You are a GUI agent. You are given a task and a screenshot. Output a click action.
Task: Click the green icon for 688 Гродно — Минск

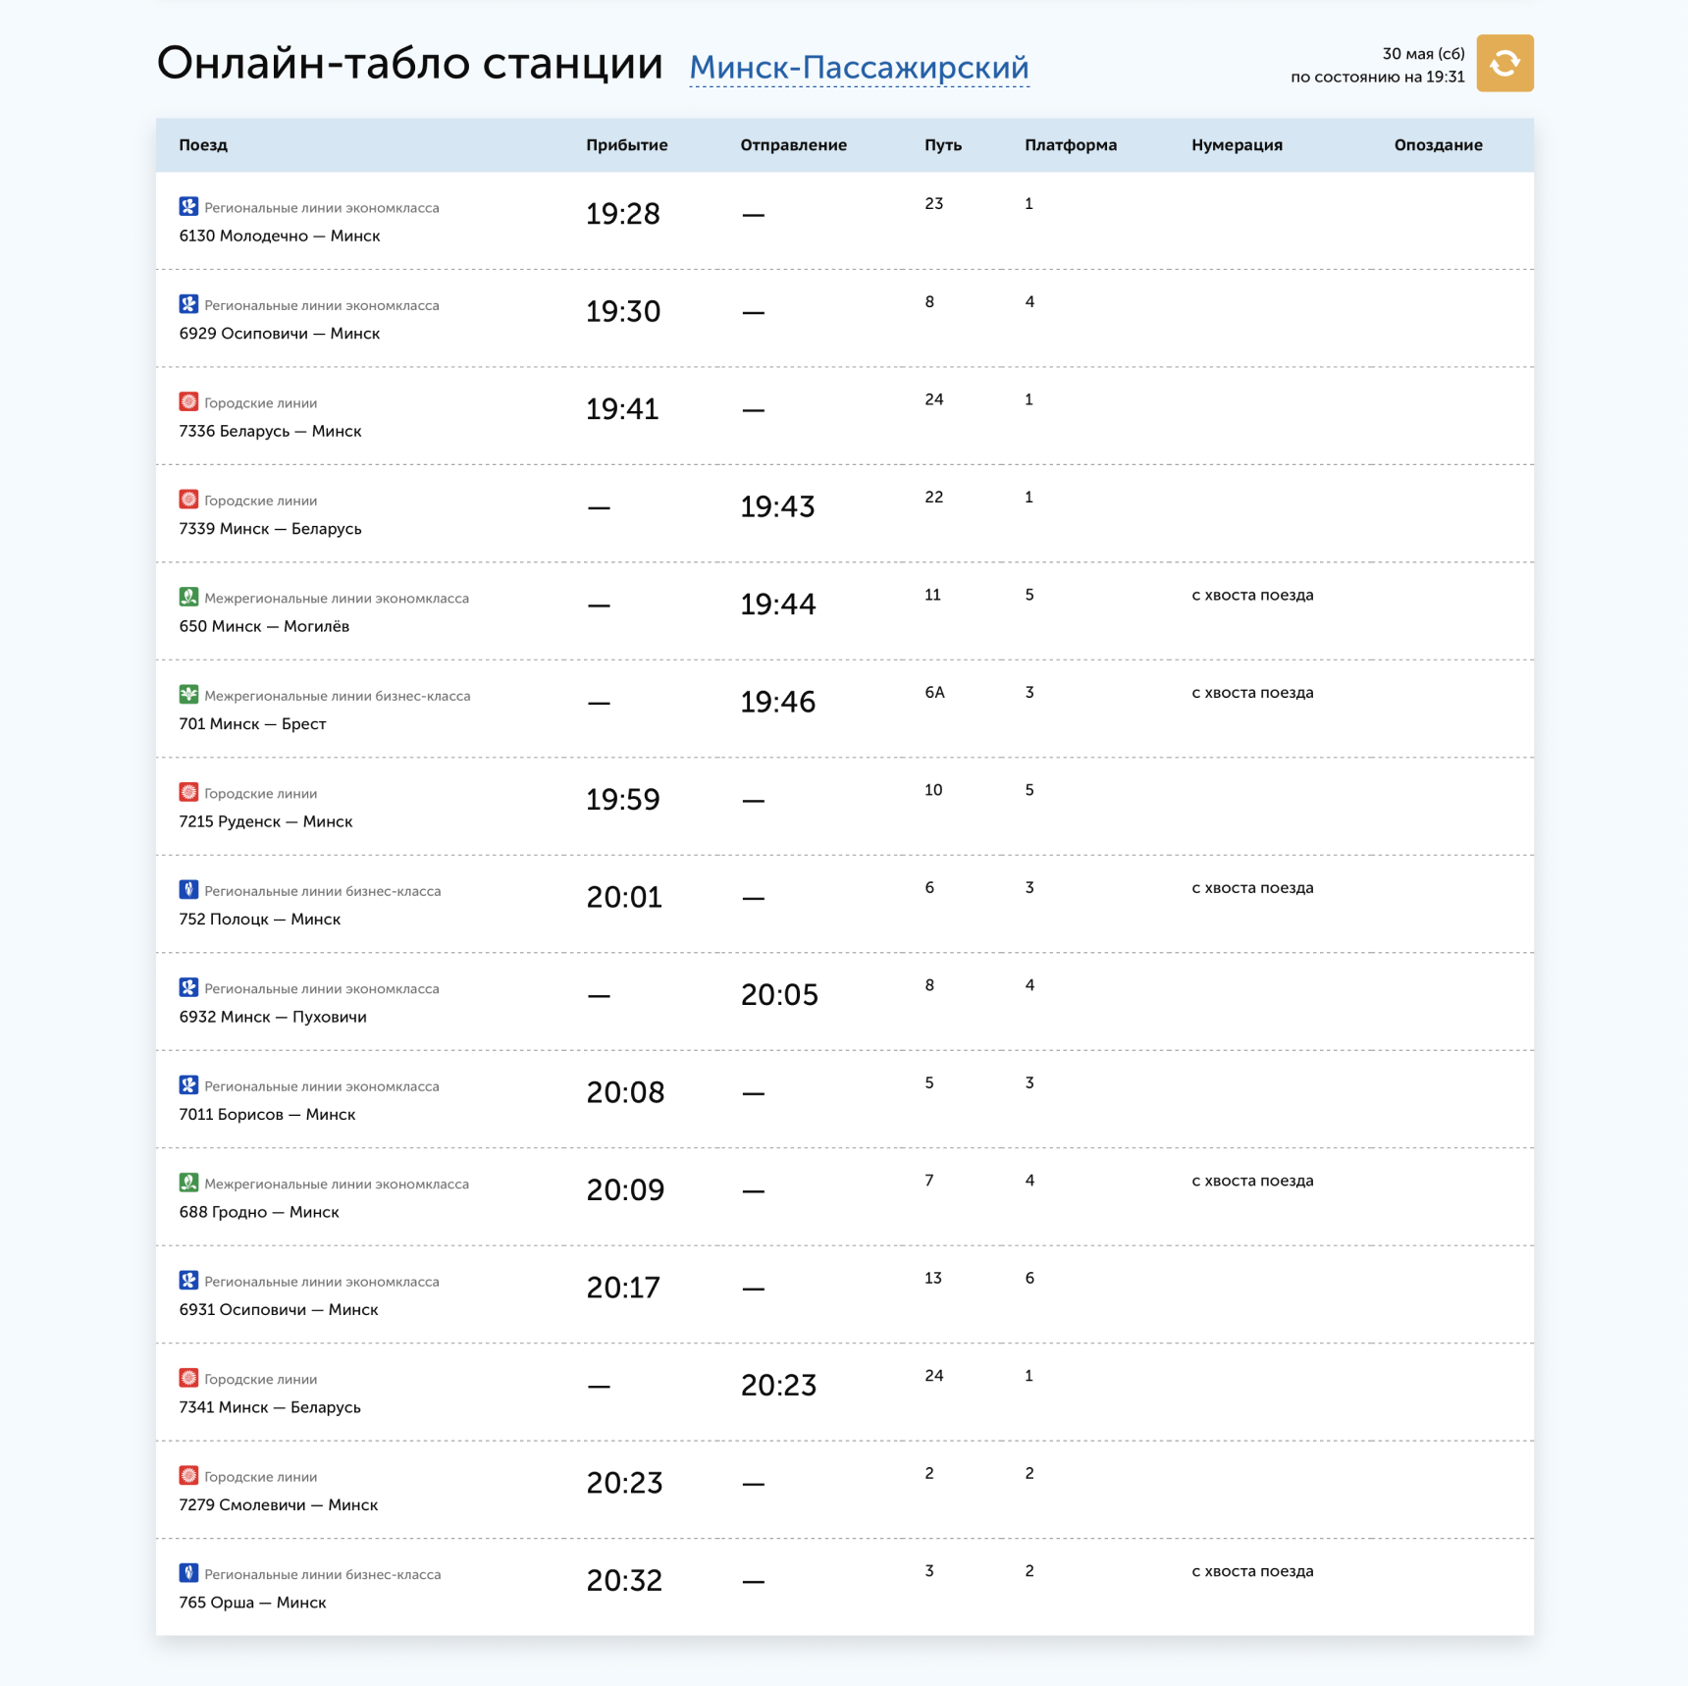188,1184
